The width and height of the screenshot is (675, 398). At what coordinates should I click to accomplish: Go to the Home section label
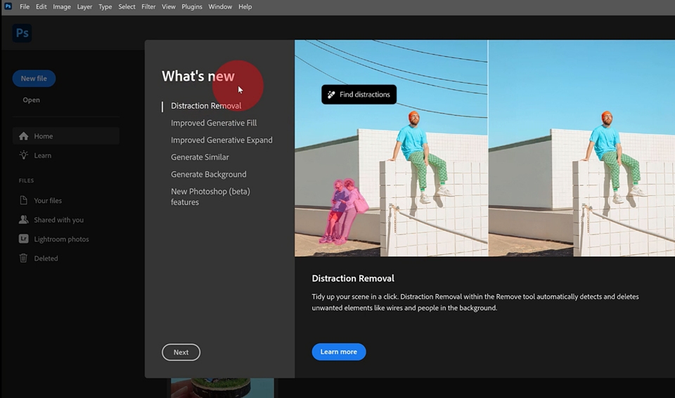(44, 136)
